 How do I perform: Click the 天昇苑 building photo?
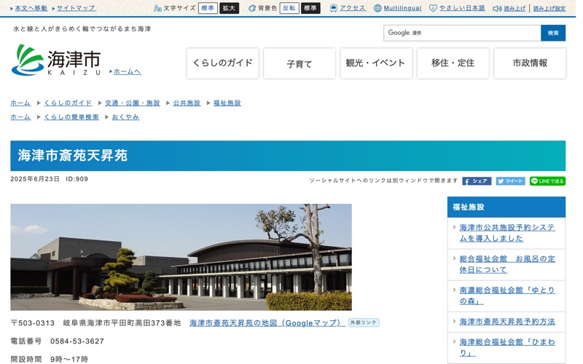pos(181,257)
